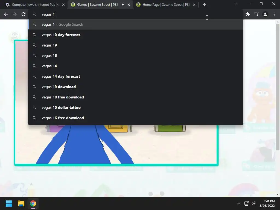Click the yellow box in the game

(118, 128)
